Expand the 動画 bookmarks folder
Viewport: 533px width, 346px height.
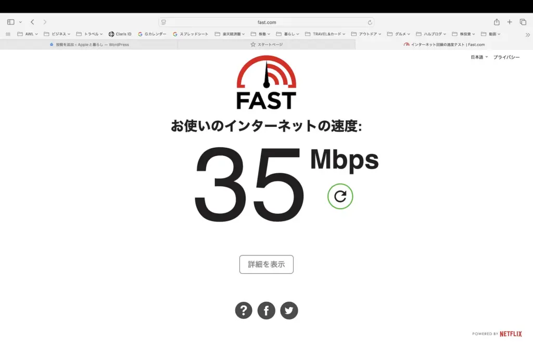coord(490,34)
